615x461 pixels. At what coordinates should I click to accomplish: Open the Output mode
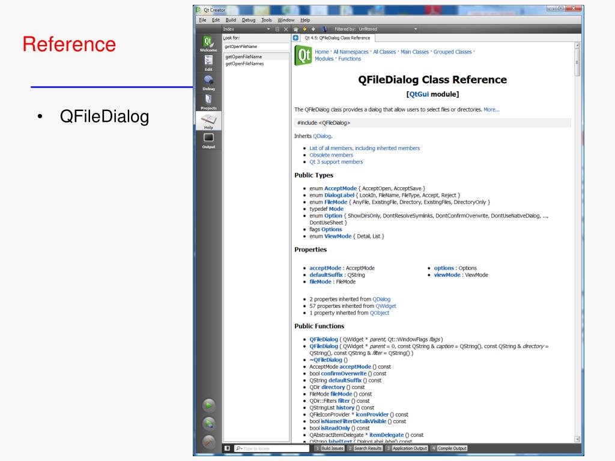tap(208, 140)
